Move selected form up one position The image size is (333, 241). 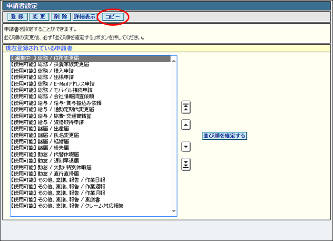point(186,125)
